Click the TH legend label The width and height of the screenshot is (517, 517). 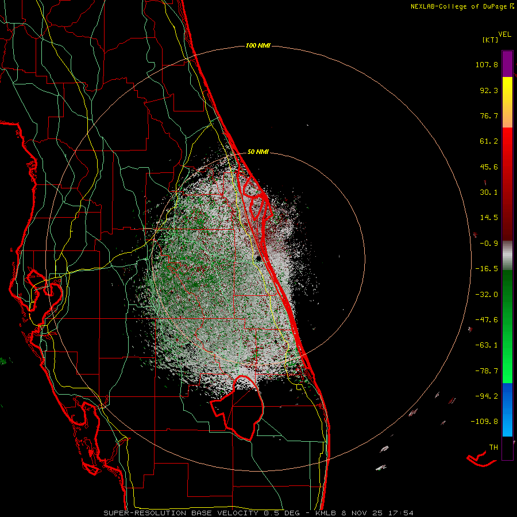click(x=493, y=447)
